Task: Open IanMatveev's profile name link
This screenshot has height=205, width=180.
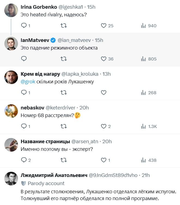Action: click(35, 40)
